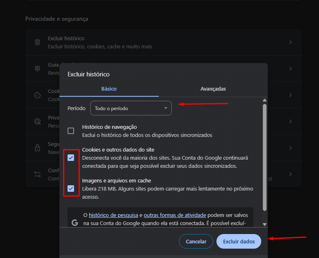Click the signpost icon for Guia de privacidade
The width and height of the screenshot is (319, 258).
[37, 69]
